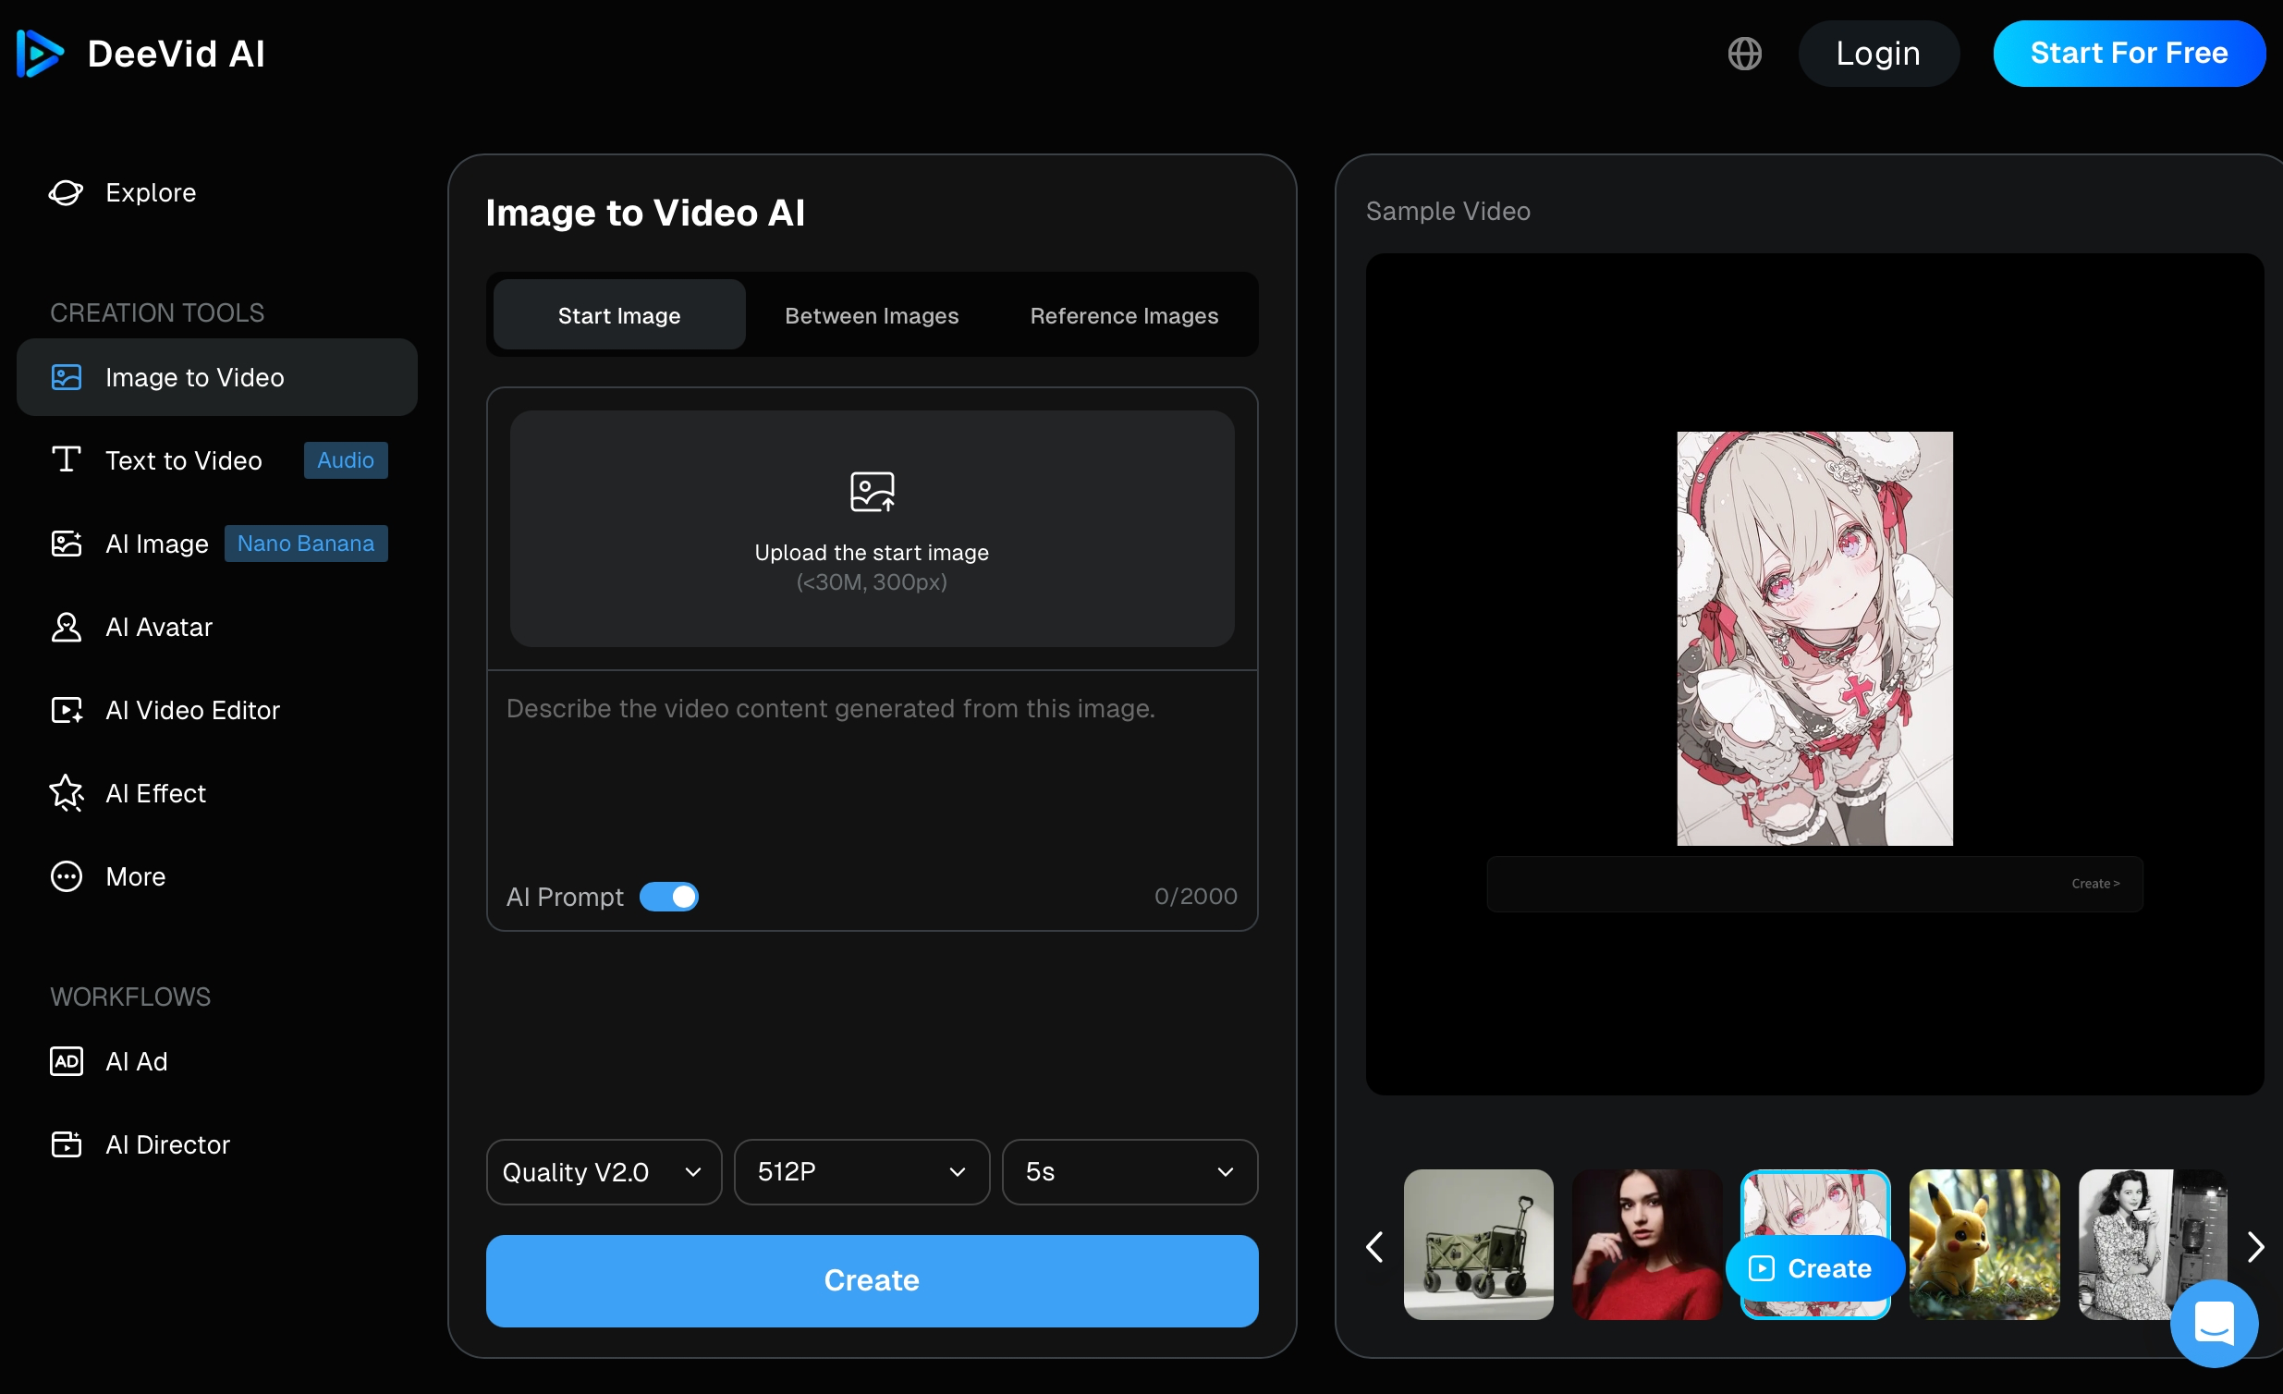Open the 512P resolution dropdown
The image size is (2283, 1394).
[x=861, y=1172]
